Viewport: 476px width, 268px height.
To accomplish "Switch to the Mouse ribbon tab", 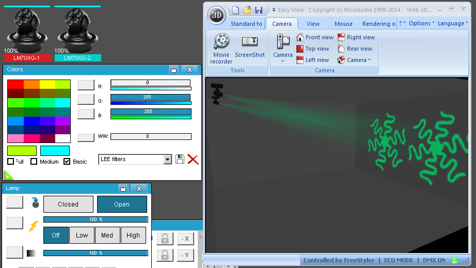I will 343,24.
